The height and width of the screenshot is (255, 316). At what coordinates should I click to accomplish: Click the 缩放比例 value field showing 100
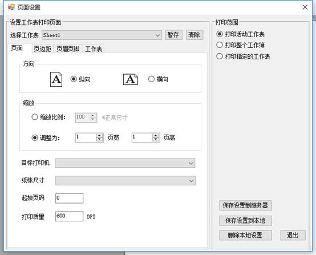(83, 118)
